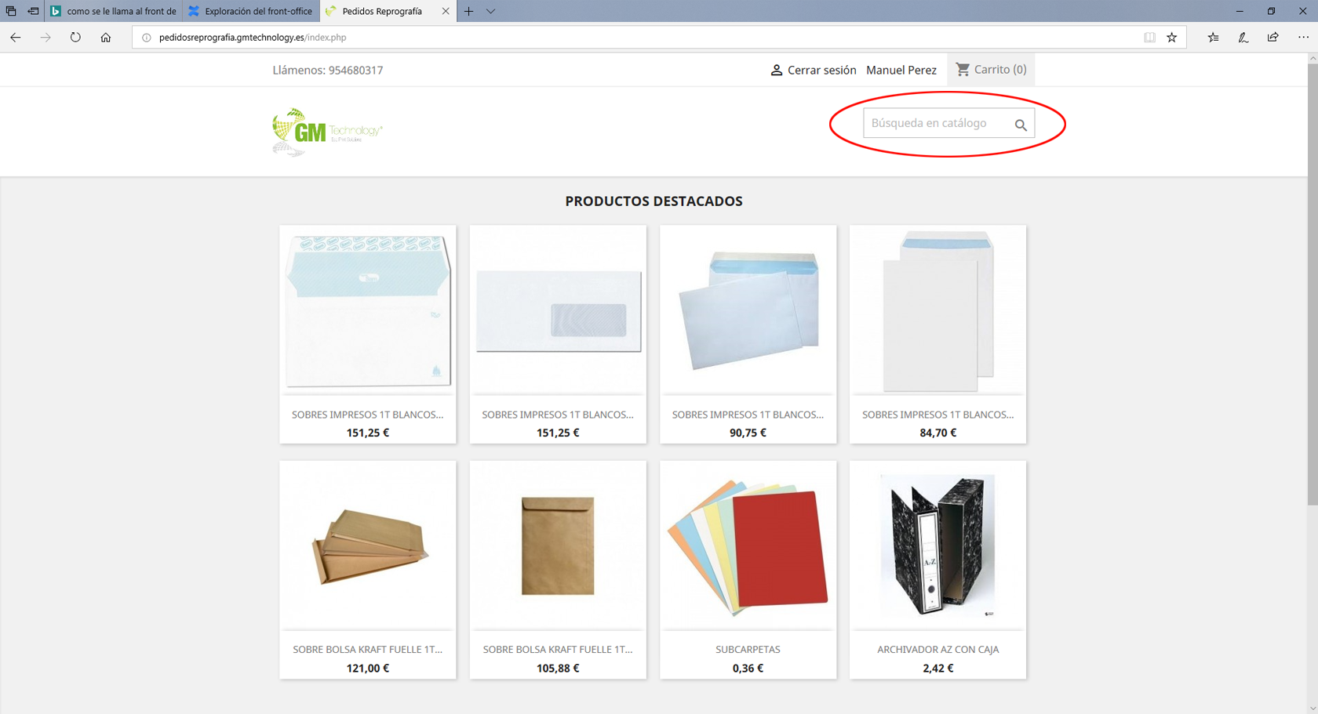Add page to favorites with star icon

click(x=1171, y=37)
